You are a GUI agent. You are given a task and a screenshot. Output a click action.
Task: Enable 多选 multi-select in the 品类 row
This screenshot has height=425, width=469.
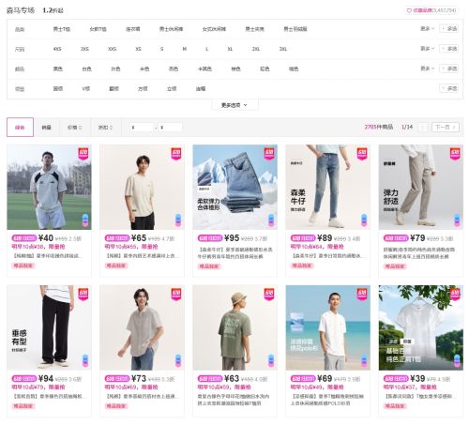pyautogui.click(x=449, y=29)
